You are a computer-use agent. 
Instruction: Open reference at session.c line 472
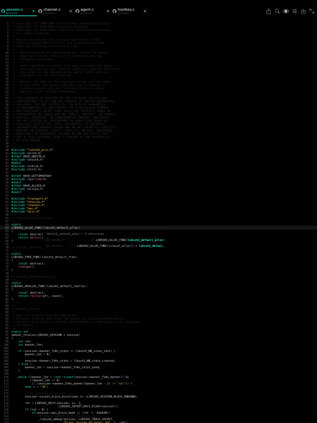pyautogui.click(x=121, y=246)
